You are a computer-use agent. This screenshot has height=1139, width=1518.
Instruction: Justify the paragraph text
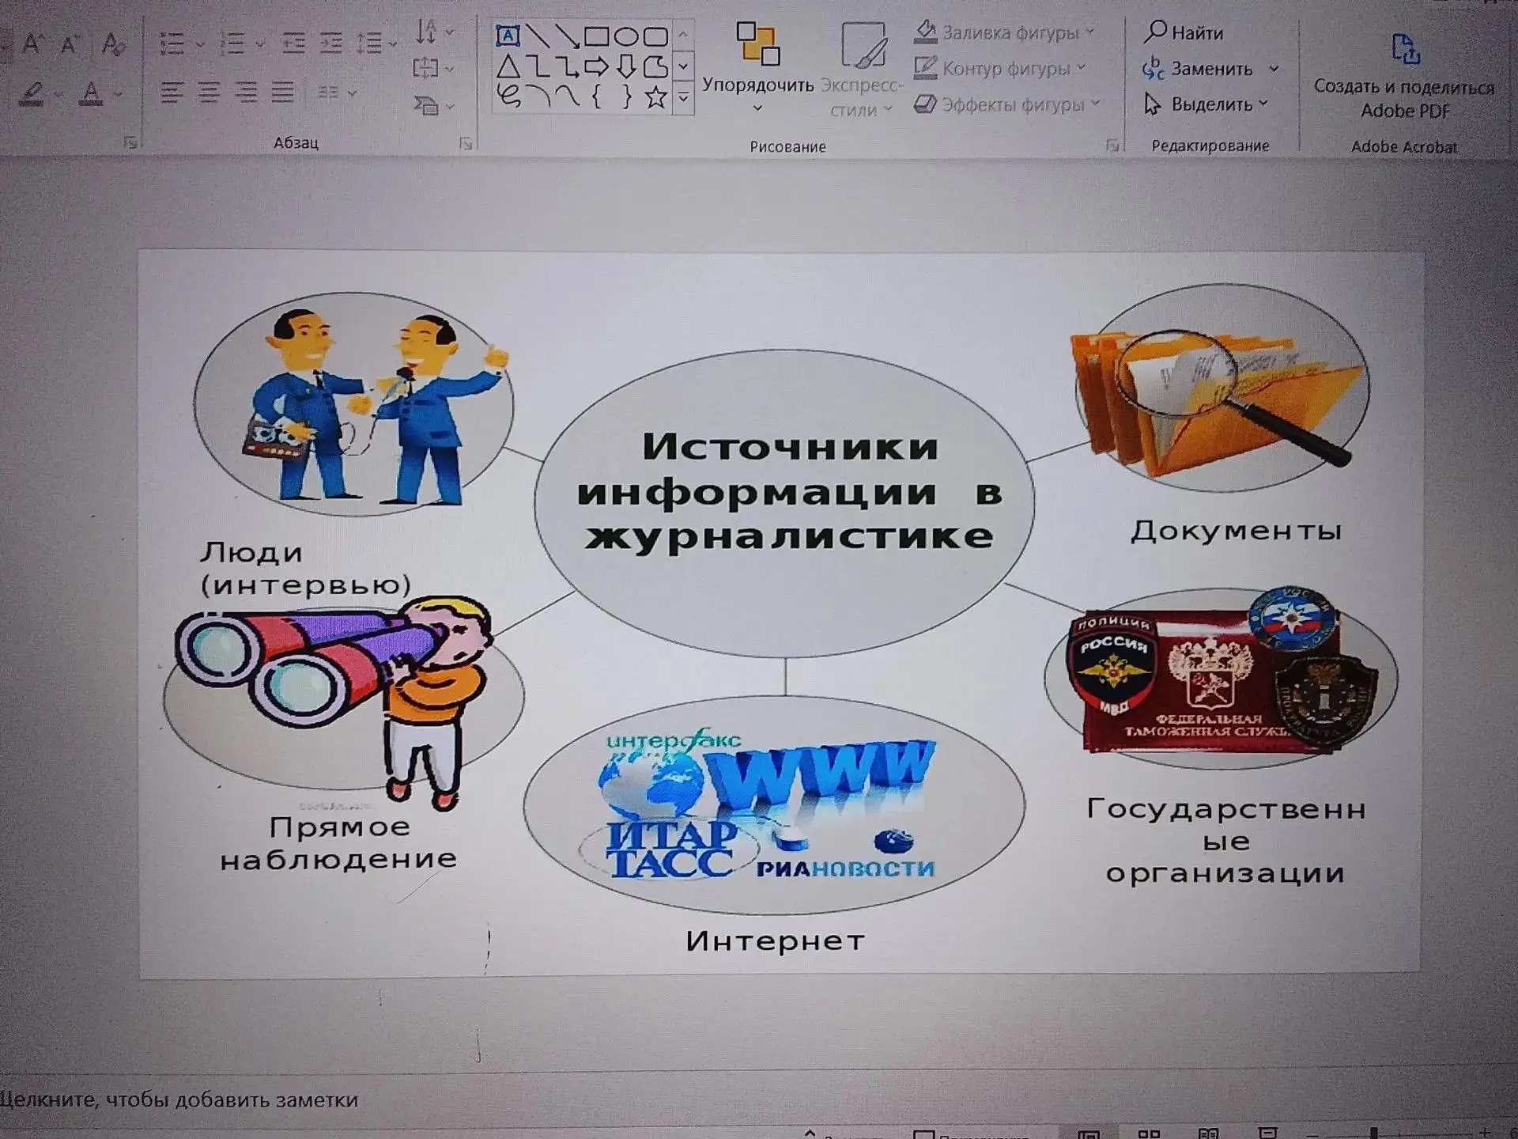(283, 93)
